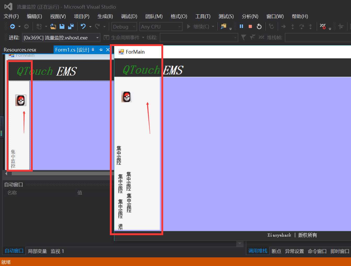This screenshot has width=351, height=266.
Task: Click the 版权所有 text in the running form
Action: pyautogui.click(x=308, y=235)
